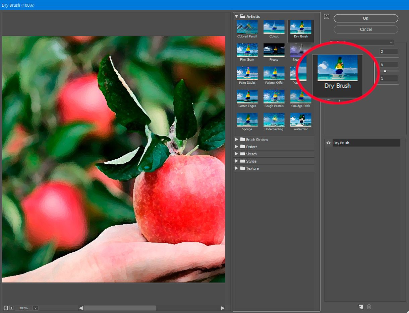Click the left scroll arrow below the preview
The width and height of the screenshot is (409, 313).
coord(80,308)
